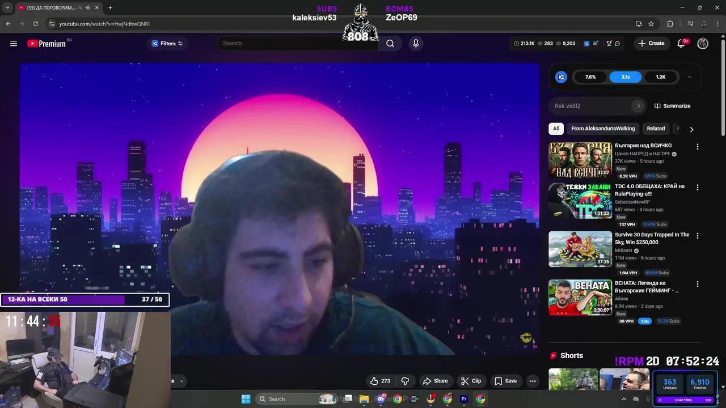Viewport: 726px width, 408px height.
Task: Select the Related chip
Action: [656, 129]
